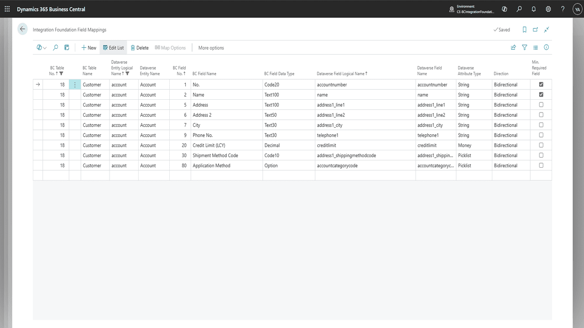The image size is (584, 328).
Task: Click the 'accountcategorycode' logical name cell
Action: (365, 165)
